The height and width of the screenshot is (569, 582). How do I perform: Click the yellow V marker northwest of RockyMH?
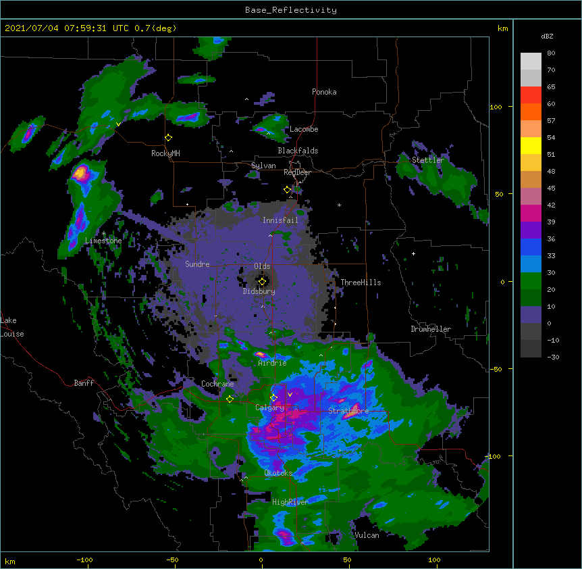coord(118,124)
